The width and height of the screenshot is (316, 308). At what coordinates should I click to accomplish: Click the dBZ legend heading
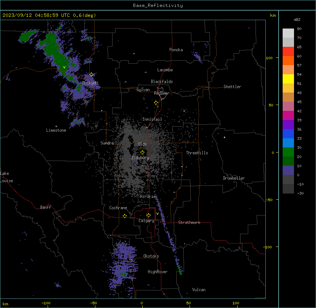pyautogui.click(x=297, y=20)
